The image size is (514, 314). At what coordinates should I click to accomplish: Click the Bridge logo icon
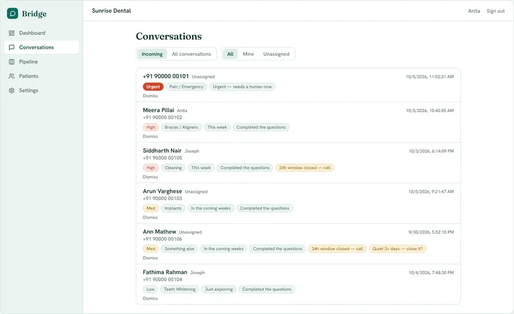pyautogui.click(x=12, y=13)
